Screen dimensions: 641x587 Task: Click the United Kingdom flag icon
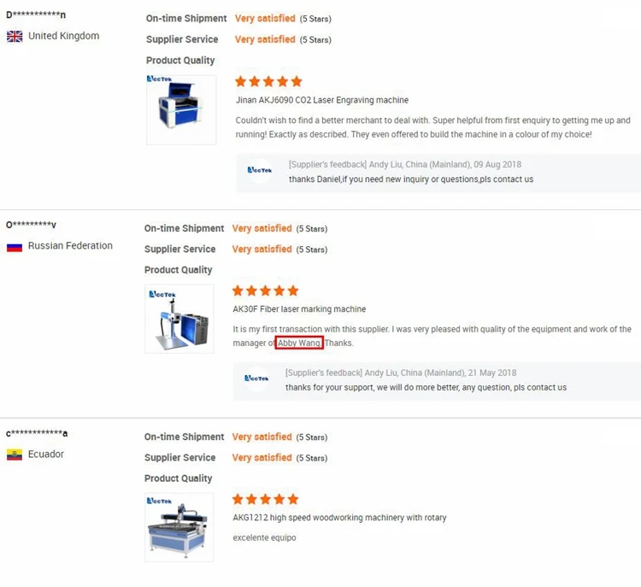[x=15, y=36]
